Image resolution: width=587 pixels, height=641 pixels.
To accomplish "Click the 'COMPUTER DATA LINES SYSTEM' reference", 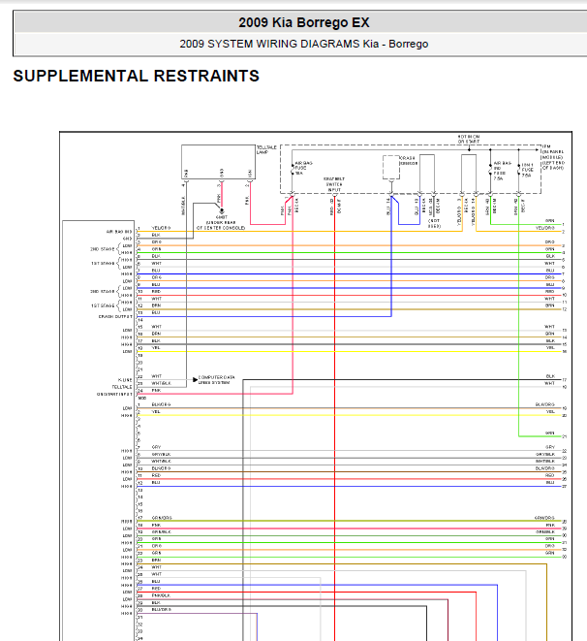I will 216,380.
